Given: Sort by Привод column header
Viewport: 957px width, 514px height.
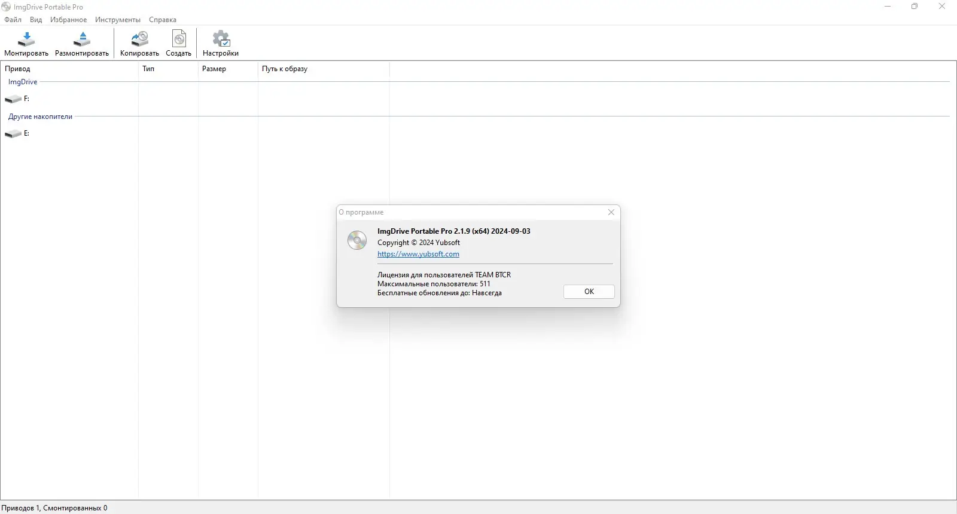Looking at the screenshot, I should point(69,69).
